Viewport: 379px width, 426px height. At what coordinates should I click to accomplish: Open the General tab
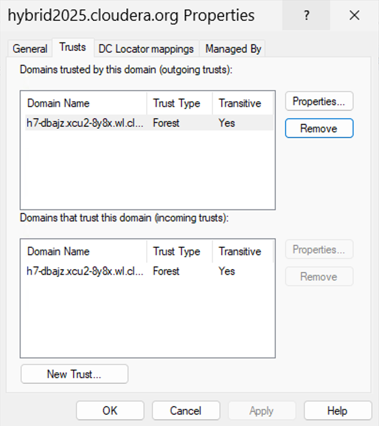[x=30, y=49]
